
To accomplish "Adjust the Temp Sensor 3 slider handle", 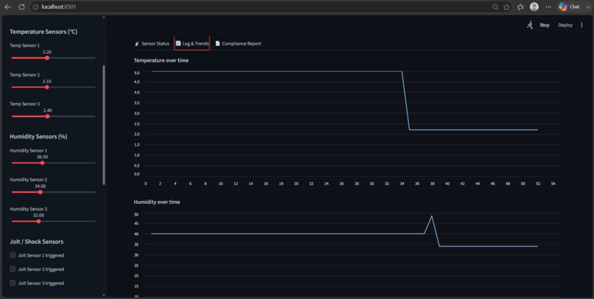I will pos(47,116).
